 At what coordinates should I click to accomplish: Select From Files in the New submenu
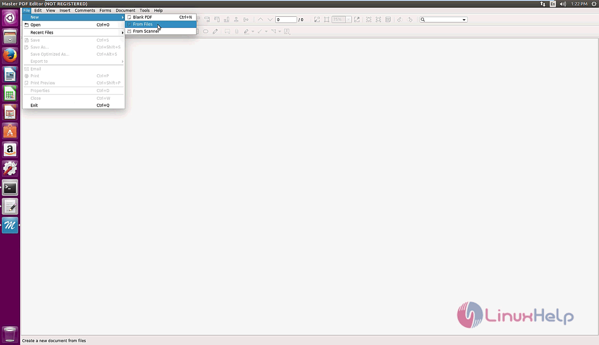point(161,24)
